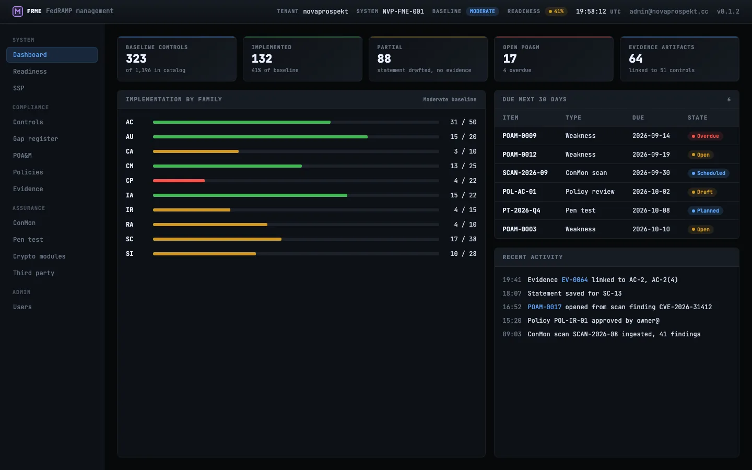752x470 pixels.
Task: Click the RA family label
Action: point(130,225)
